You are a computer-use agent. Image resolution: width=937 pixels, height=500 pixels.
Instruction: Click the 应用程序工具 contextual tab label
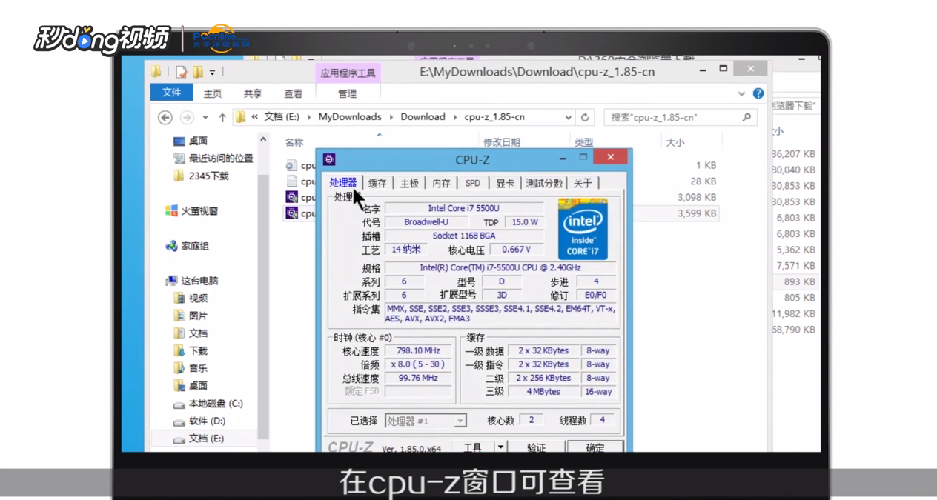click(347, 73)
